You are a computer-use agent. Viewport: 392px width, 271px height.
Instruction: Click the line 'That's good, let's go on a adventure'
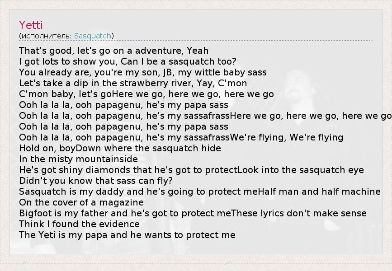[x=113, y=51]
